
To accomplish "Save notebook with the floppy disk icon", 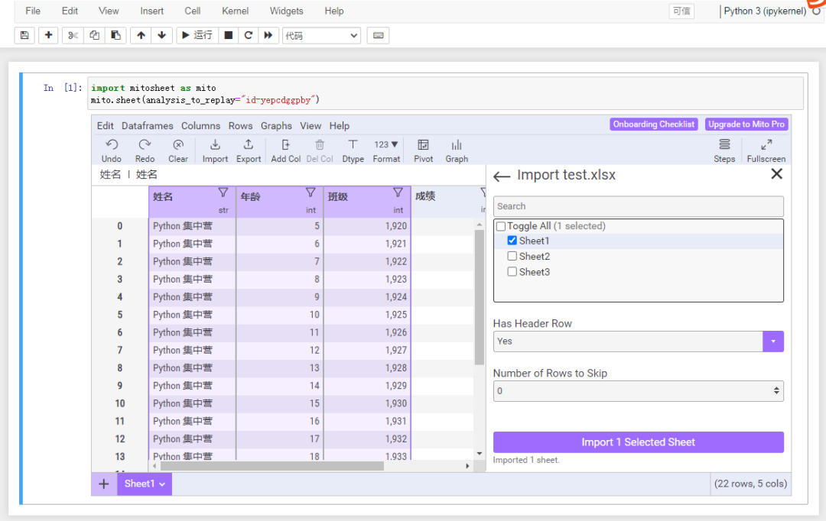I will [x=24, y=35].
